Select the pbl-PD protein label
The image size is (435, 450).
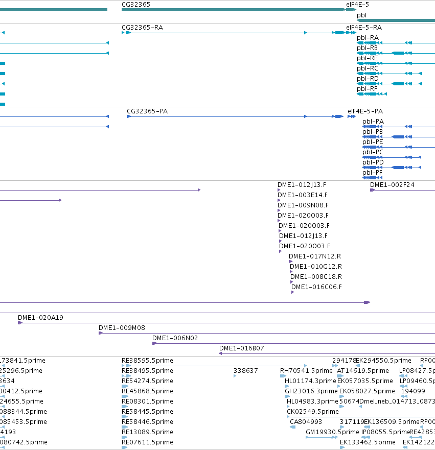tap(373, 162)
